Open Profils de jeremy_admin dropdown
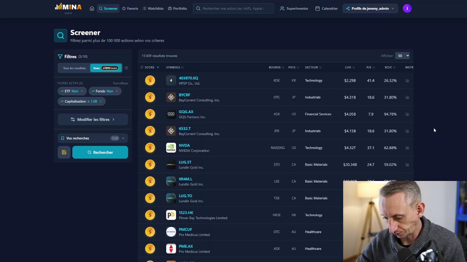Viewport: 467px width, 262px height. click(370, 8)
